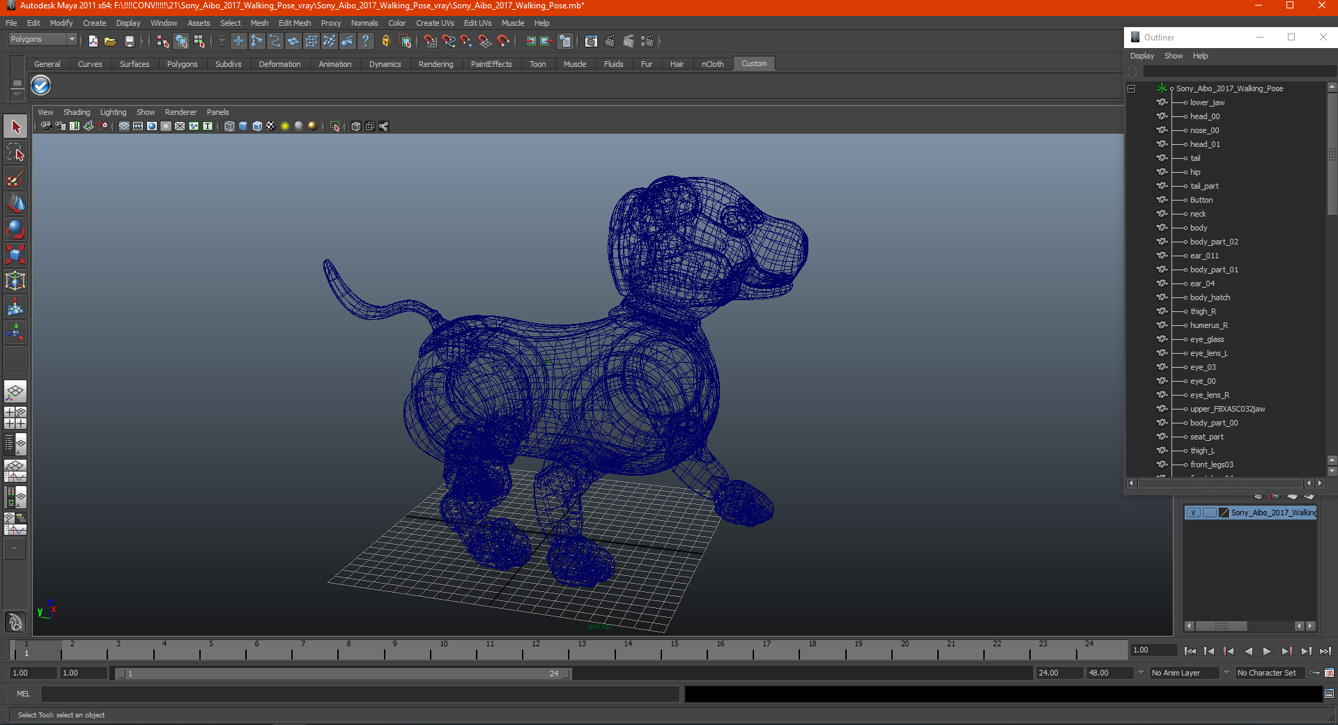Viewport: 1338px width, 725px height.
Task: Enable snap to points magnet icon
Action: point(466,41)
